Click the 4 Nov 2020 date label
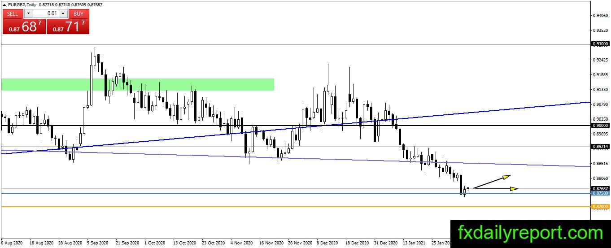Viewport: 611px width, 248px height. click(x=242, y=243)
